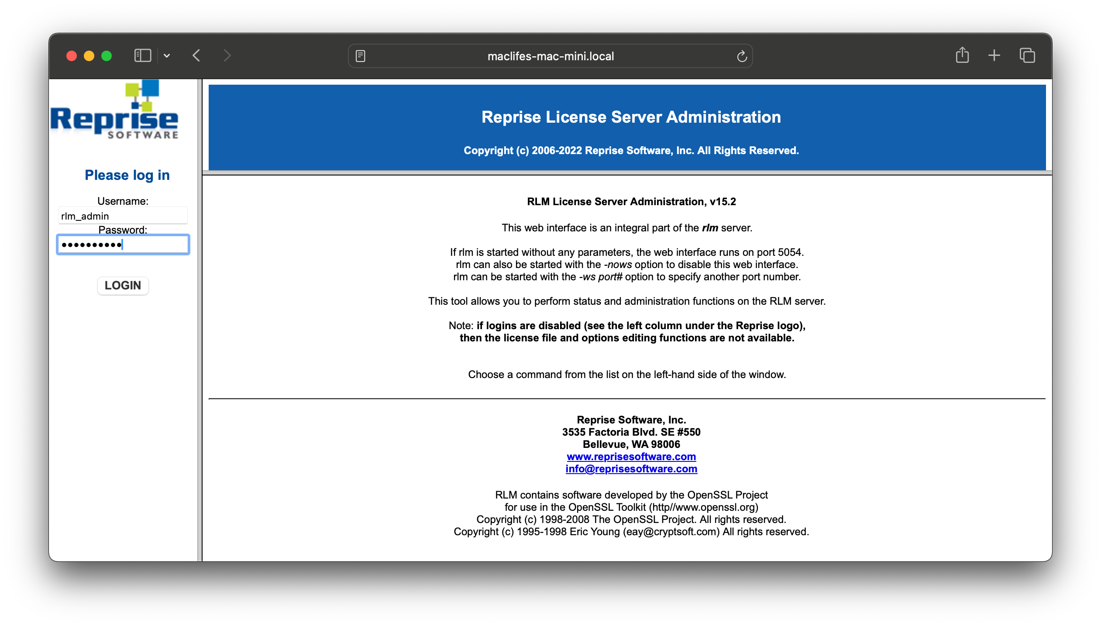This screenshot has width=1101, height=626.
Task: Select the address bar URL text
Action: (x=550, y=56)
